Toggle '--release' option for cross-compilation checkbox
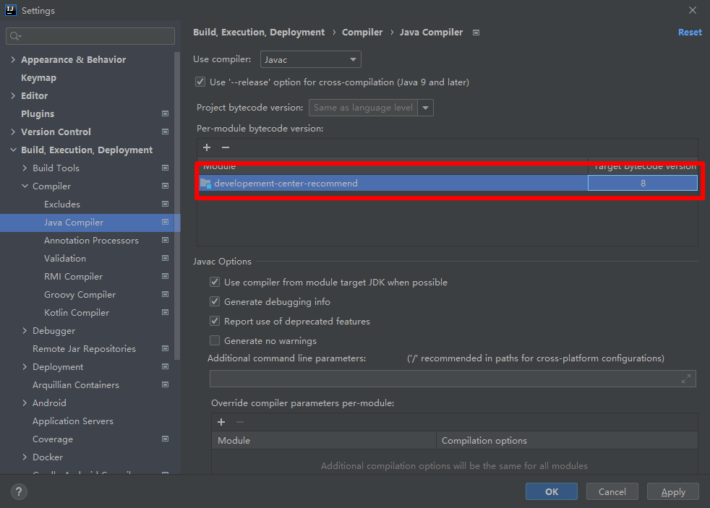Viewport: 710px width, 508px height. (200, 82)
